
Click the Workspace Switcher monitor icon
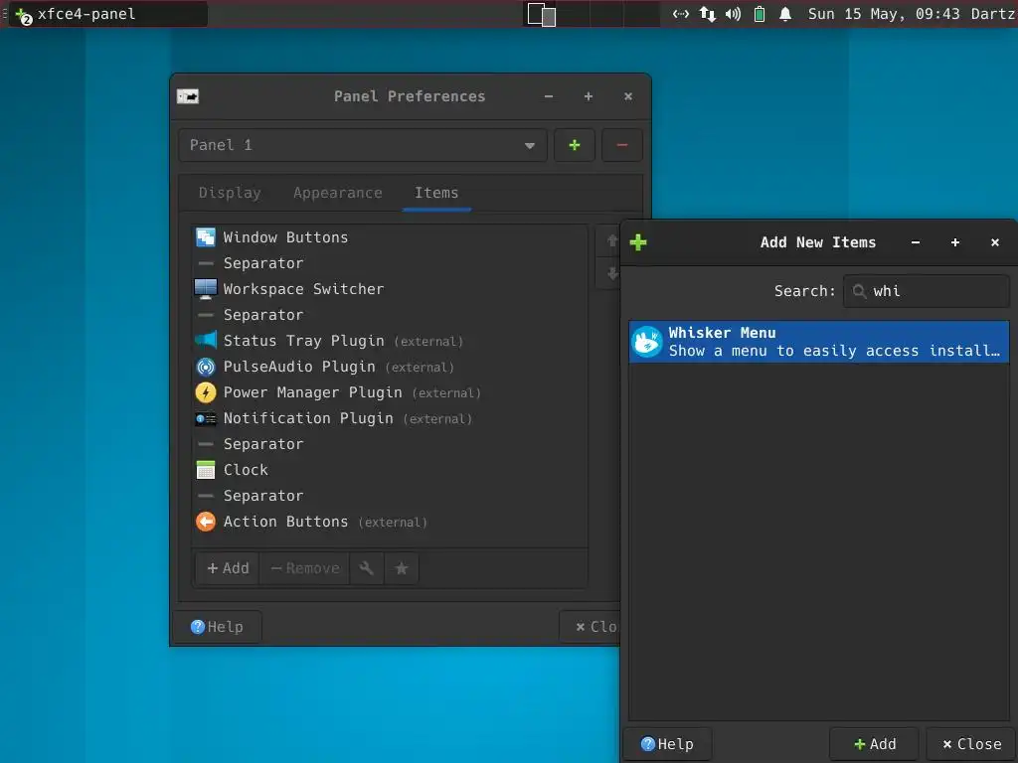(x=205, y=289)
